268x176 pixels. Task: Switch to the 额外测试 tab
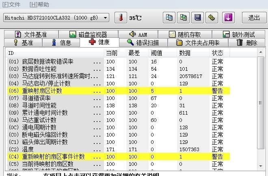[x=239, y=35]
